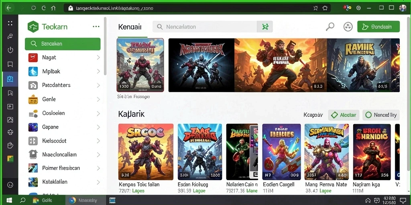This screenshot has width=411, height=205.
Task: Open the SRCOC game thumbnail
Action: 146,152
